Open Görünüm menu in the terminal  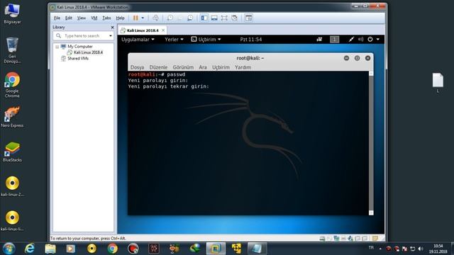tap(183, 67)
